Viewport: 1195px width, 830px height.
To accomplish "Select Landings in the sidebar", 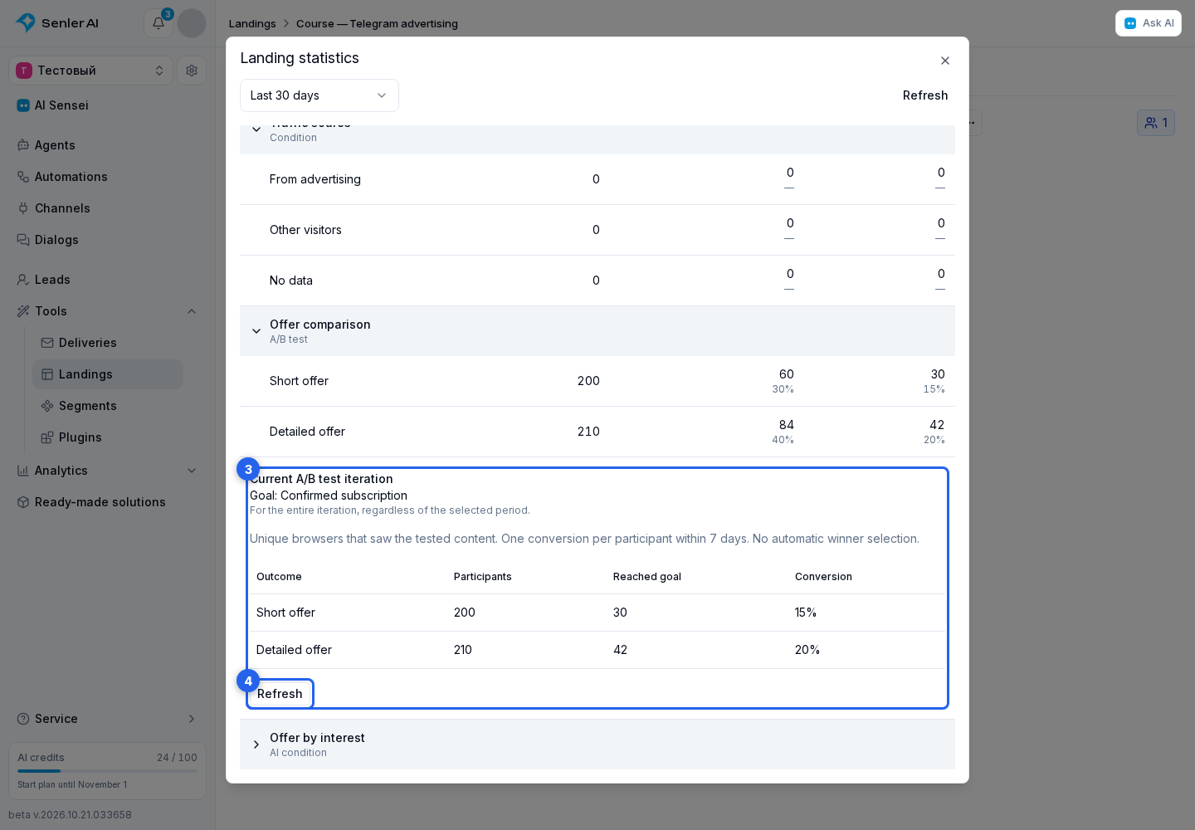I will click(x=108, y=374).
